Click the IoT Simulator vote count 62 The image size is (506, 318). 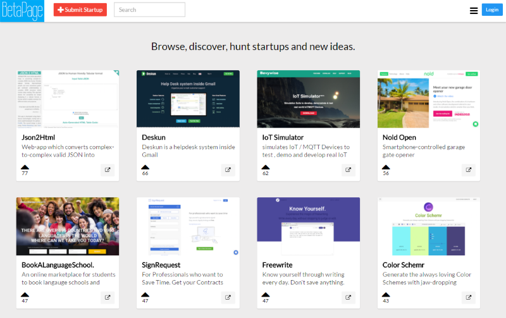pos(266,173)
